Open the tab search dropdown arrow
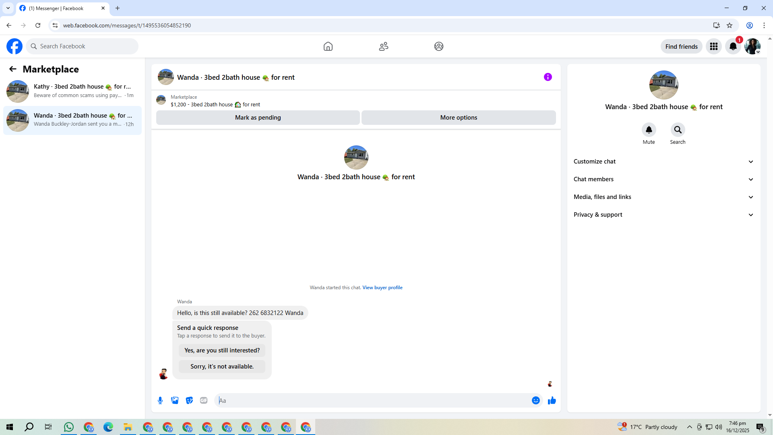This screenshot has height=435, width=773. pyautogui.click(x=8, y=8)
